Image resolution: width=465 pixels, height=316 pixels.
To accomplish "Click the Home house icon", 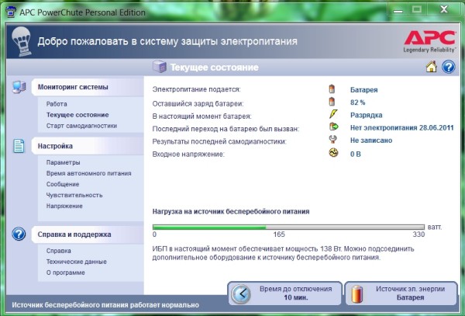I will point(431,67).
